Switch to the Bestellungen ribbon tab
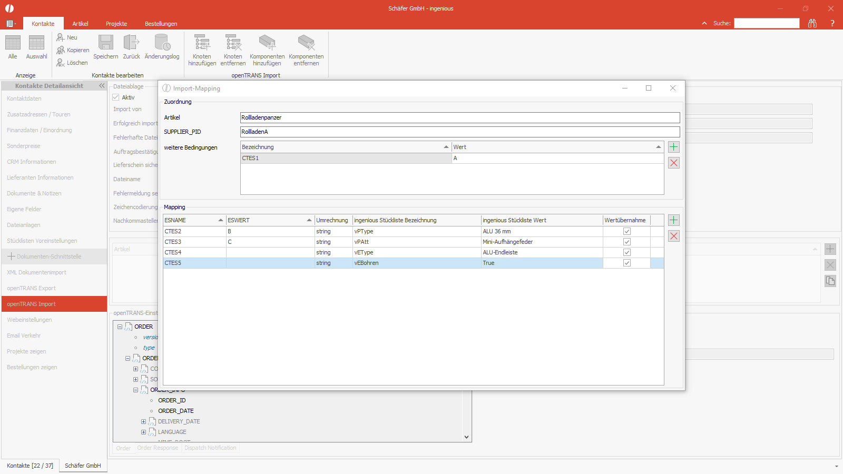The width and height of the screenshot is (843, 474). click(161, 24)
